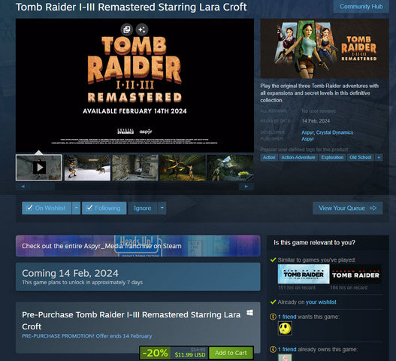This screenshot has height=361, width=396.
Task: Toggle the On Wishlist checkbox button
Action: [x=47, y=208]
